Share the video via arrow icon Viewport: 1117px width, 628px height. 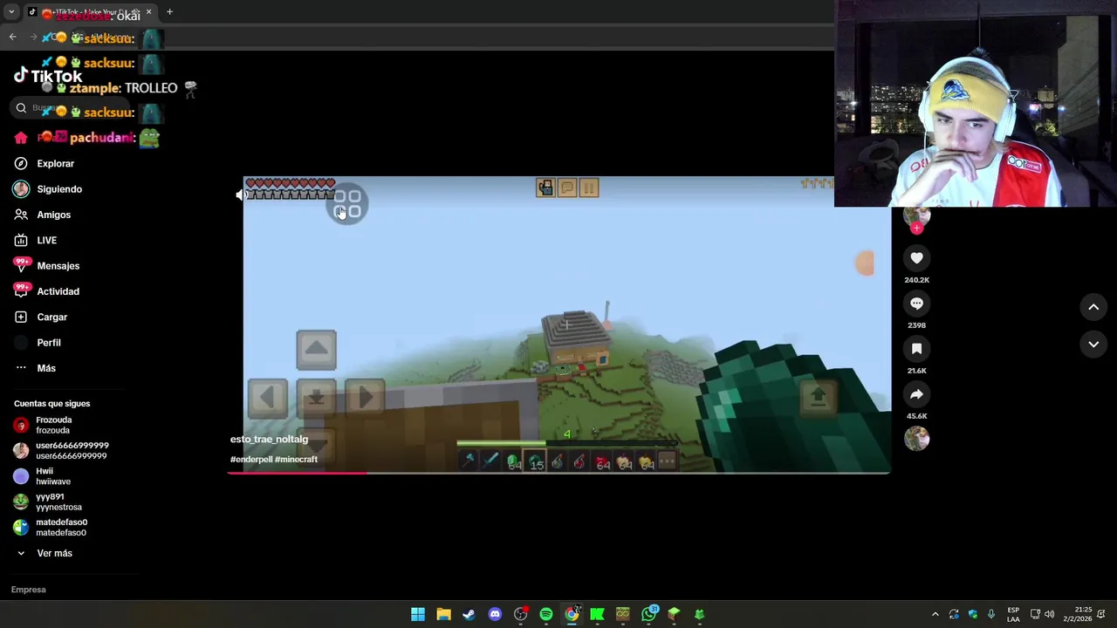[916, 394]
